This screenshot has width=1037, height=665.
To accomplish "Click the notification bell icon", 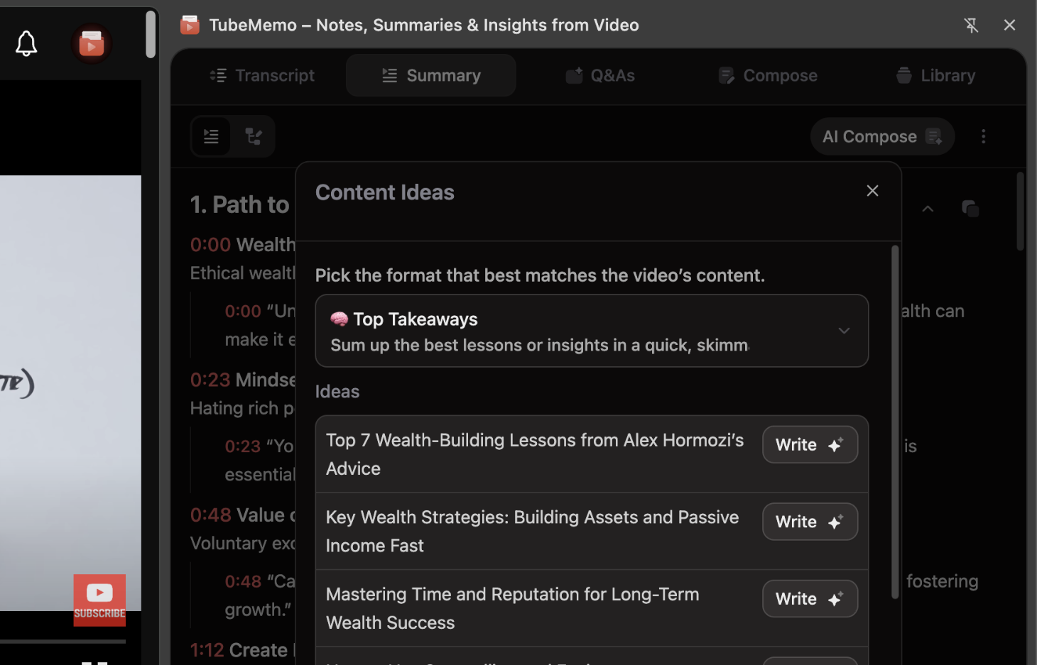I will click(26, 44).
